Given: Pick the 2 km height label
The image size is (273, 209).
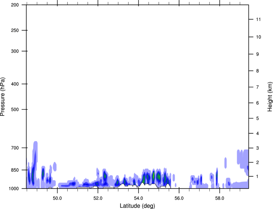Looking at the screenshot, I should coord(257,162).
